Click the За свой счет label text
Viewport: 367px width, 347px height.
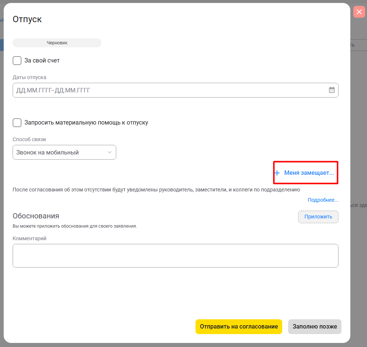(42, 61)
